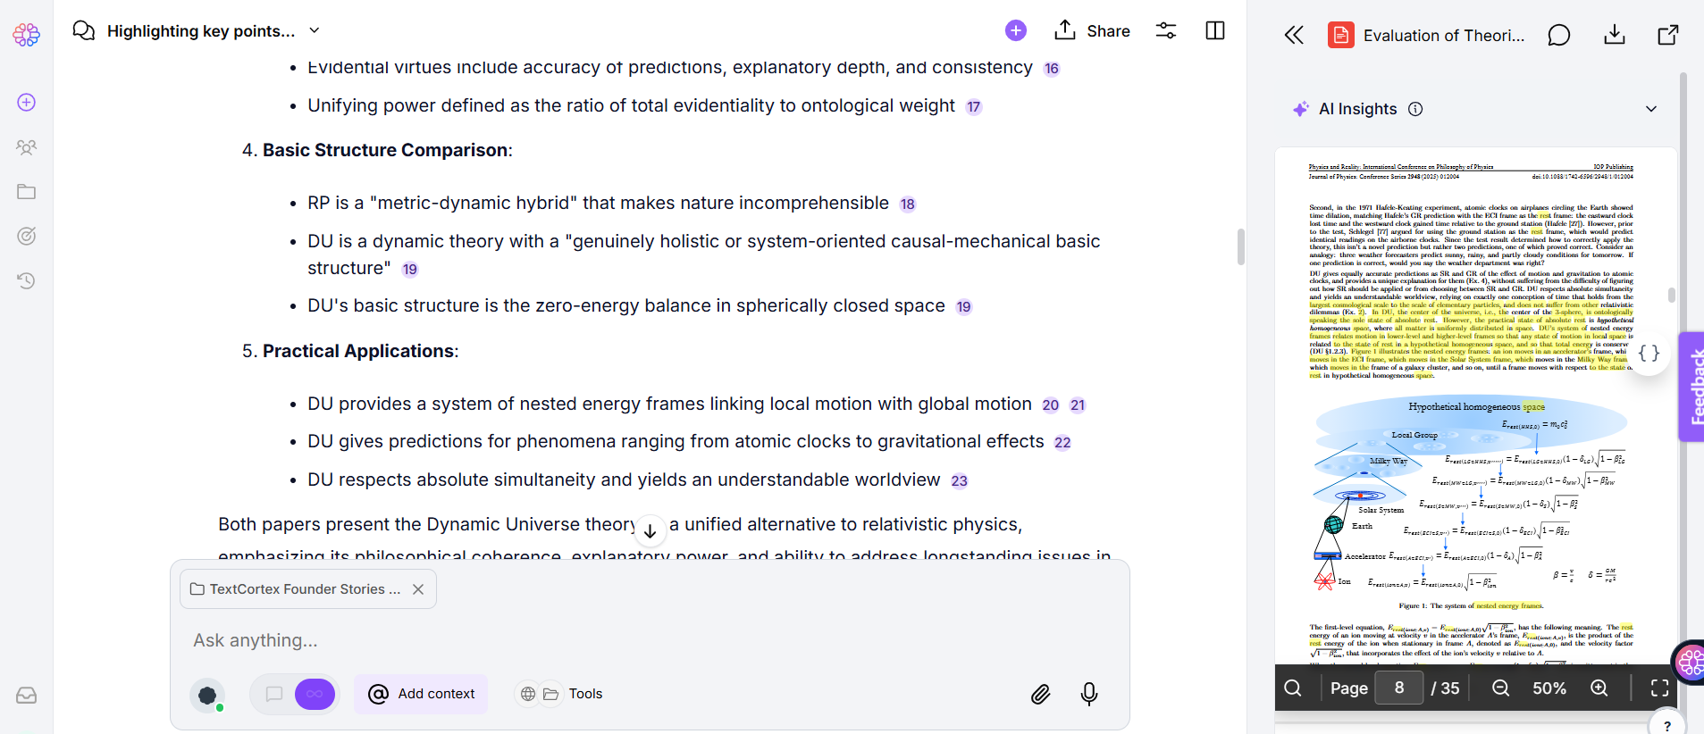Enter fullscreen mode for the PDF
This screenshot has height=734, width=1704.
[1659, 688]
